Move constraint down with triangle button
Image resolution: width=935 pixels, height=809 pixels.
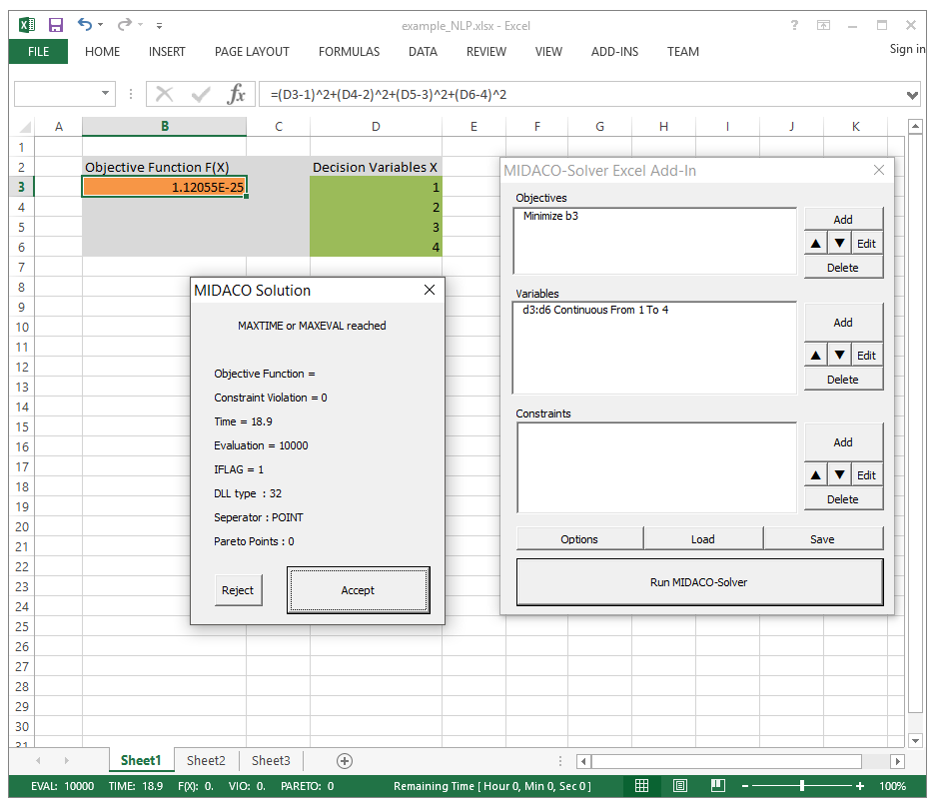[839, 475]
